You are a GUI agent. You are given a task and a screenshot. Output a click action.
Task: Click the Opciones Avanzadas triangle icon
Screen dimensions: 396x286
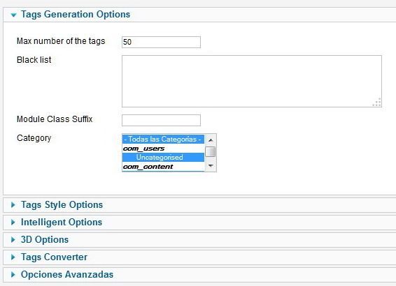[13, 275]
